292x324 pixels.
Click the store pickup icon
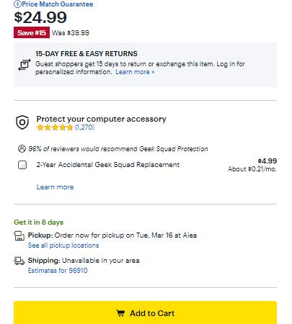coord(19,235)
